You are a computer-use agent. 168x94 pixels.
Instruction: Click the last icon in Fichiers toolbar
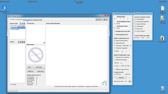coord(24,42)
